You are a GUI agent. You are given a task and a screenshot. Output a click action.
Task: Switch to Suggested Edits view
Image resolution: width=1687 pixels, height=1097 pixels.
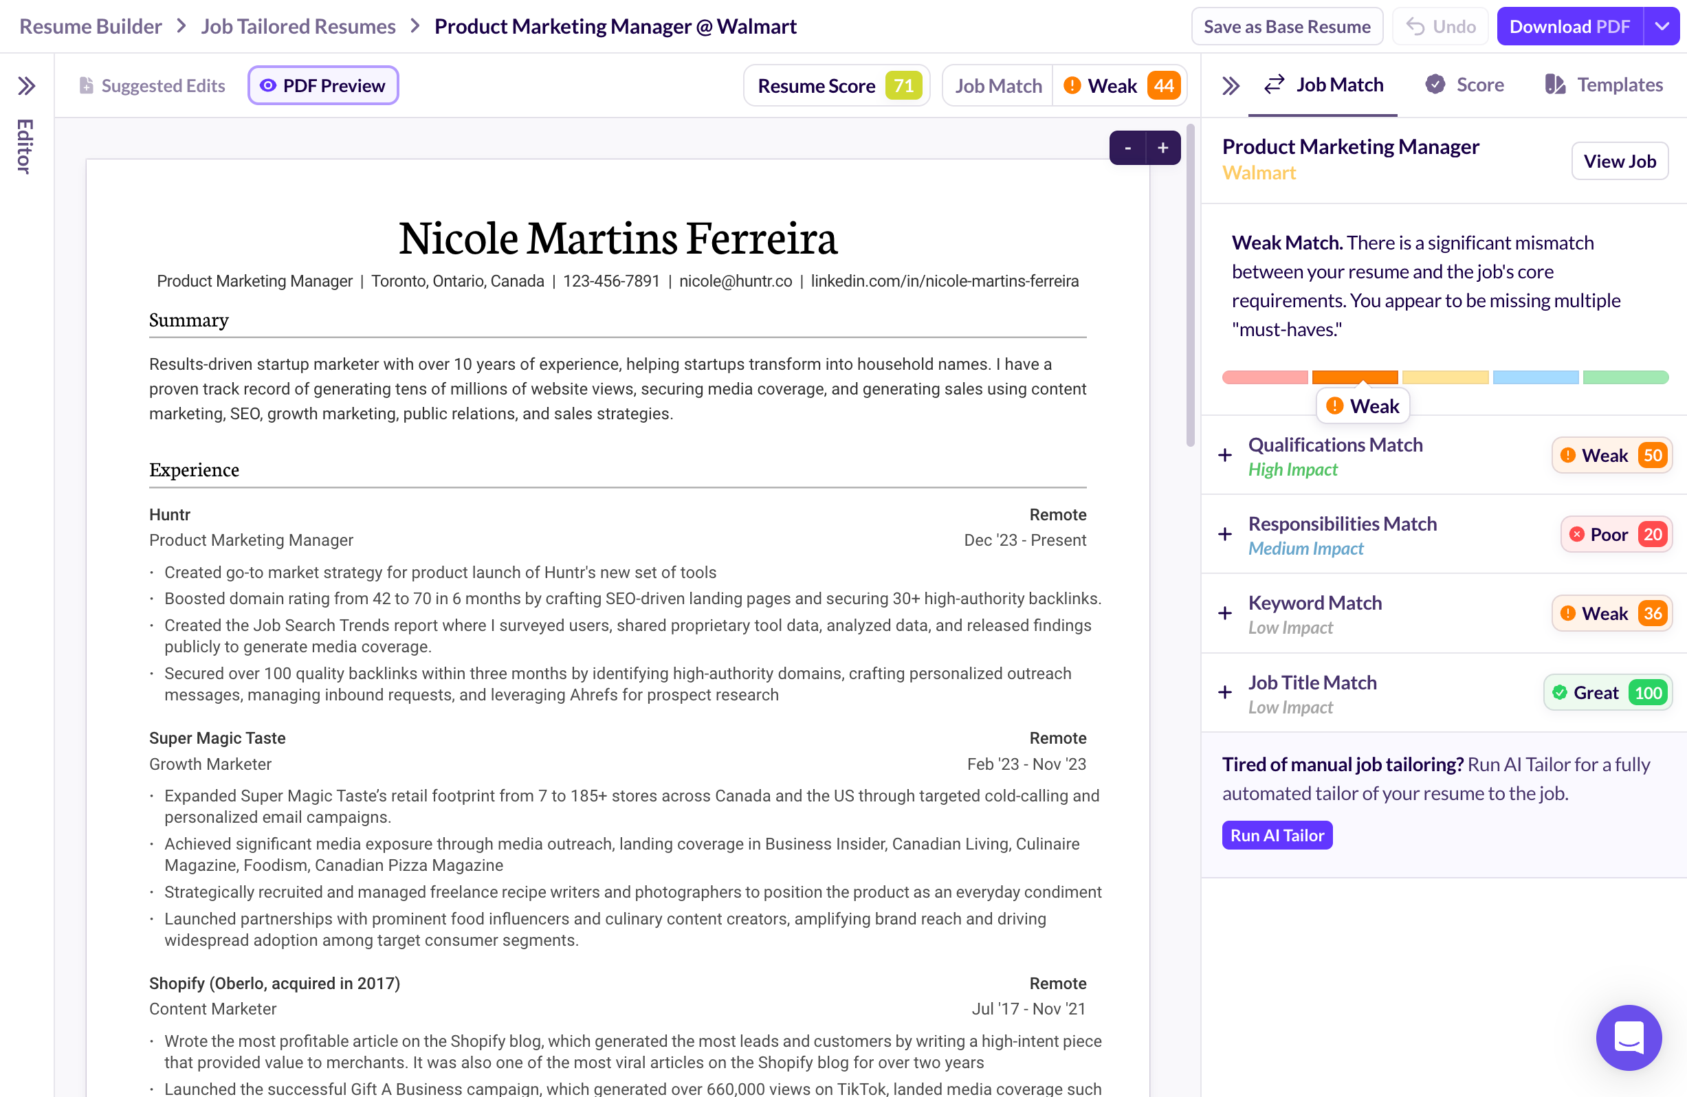[152, 86]
